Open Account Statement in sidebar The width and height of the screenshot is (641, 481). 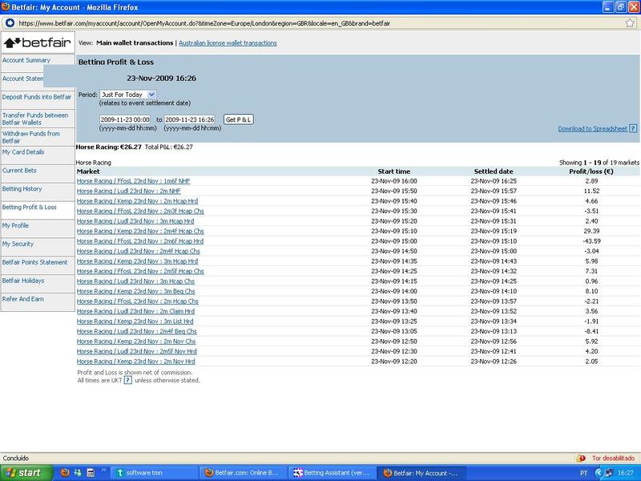coord(22,79)
